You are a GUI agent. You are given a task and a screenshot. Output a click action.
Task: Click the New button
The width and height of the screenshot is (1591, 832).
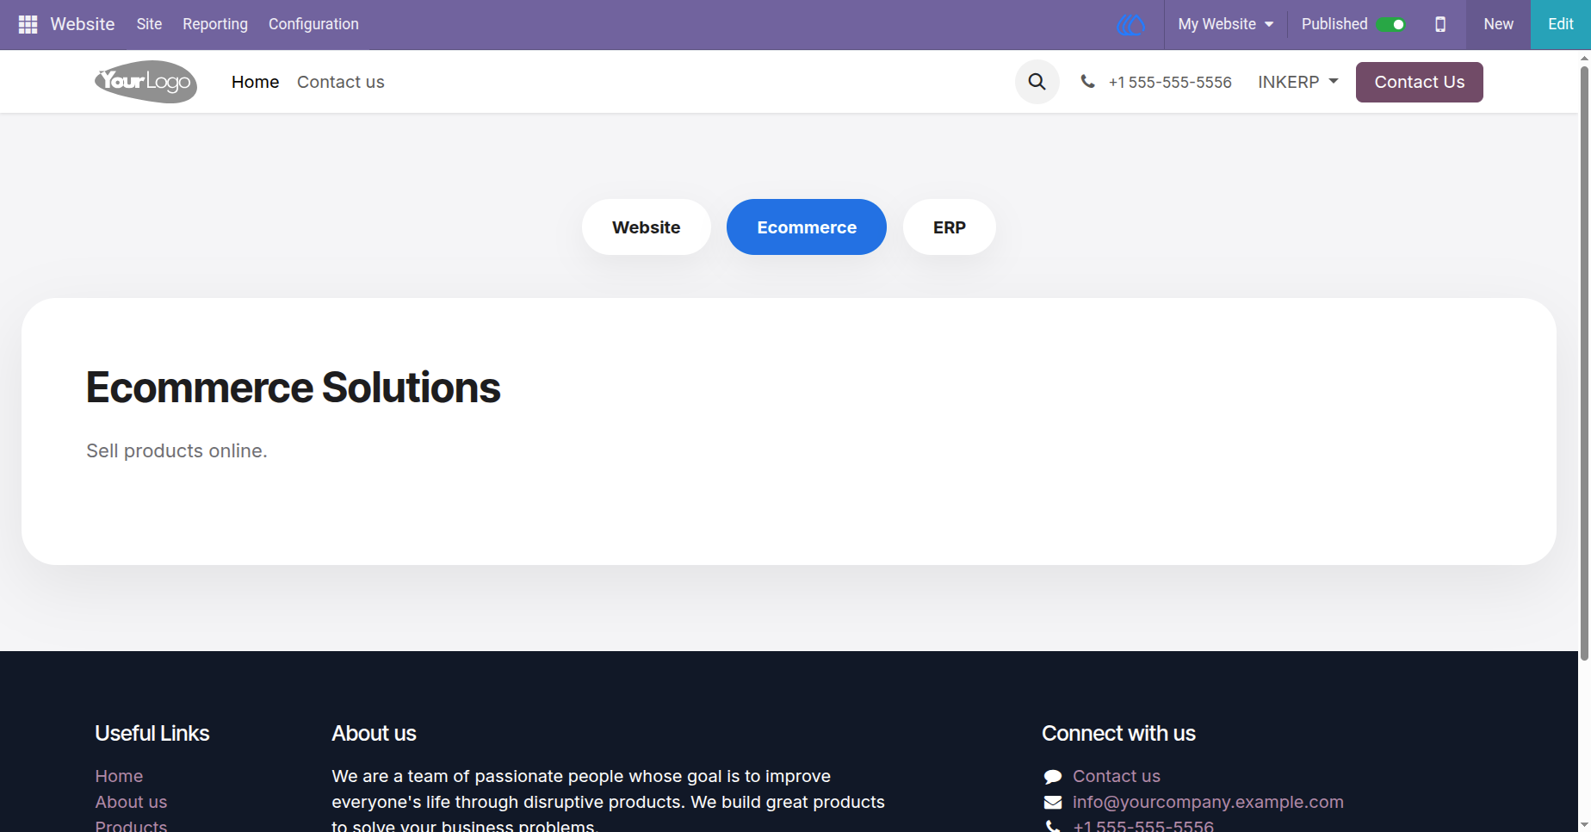[x=1498, y=24]
